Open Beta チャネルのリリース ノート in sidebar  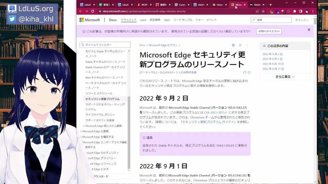pos(104,77)
